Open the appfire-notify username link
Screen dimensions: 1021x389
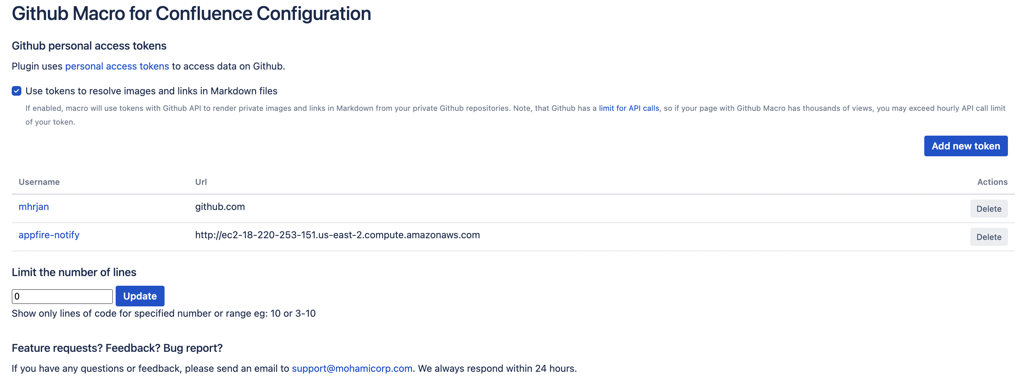tap(49, 235)
